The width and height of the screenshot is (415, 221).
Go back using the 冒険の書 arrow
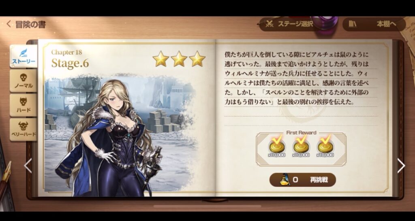tap(9, 24)
